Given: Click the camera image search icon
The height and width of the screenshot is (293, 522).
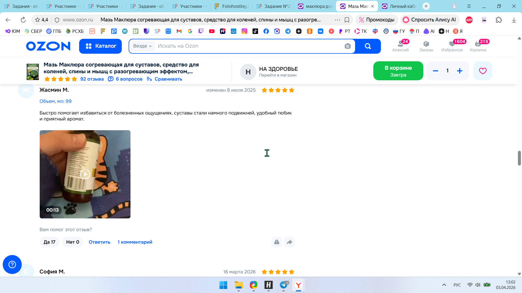Looking at the screenshot, I should (347, 46).
